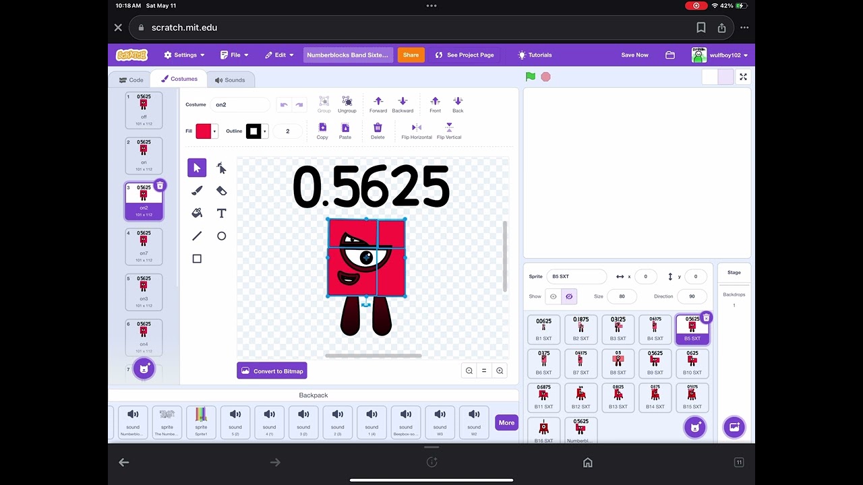Click the red Fill color swatch
The width and height of the screenshot is (863, 485).
click(203, 131)
